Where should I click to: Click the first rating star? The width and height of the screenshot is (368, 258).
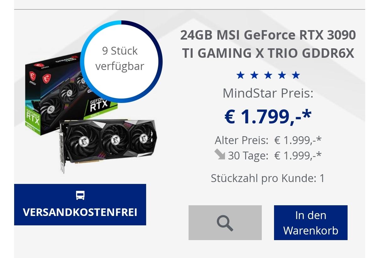240,75
